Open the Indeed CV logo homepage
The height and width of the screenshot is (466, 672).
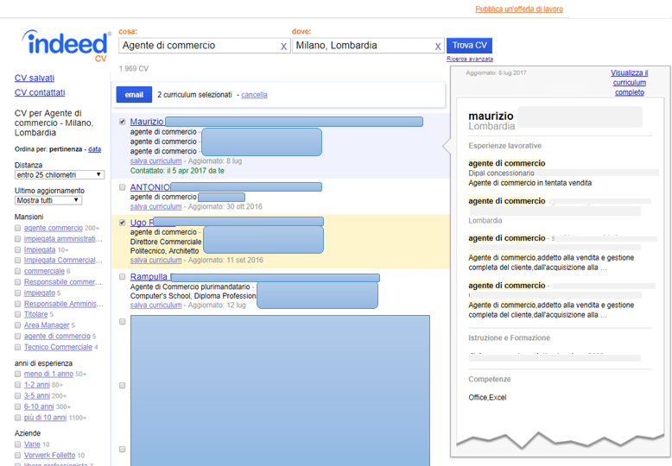coord(66,46)
